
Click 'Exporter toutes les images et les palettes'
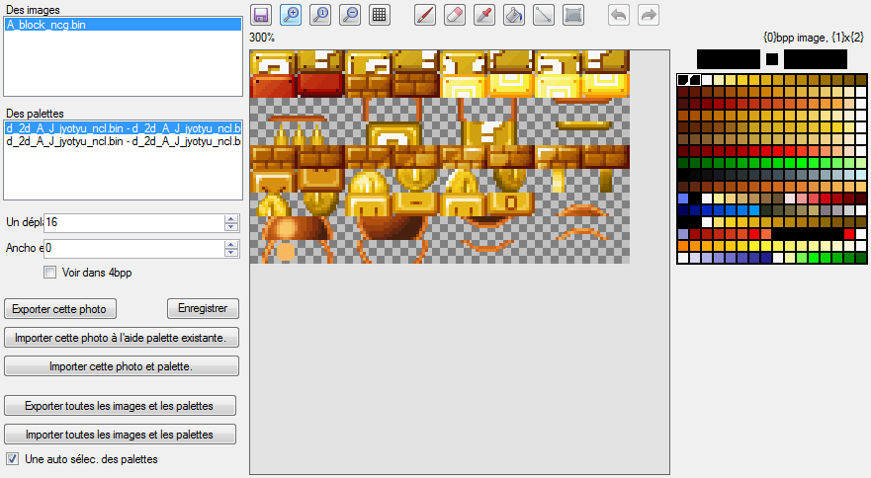(x=120, y=406)
